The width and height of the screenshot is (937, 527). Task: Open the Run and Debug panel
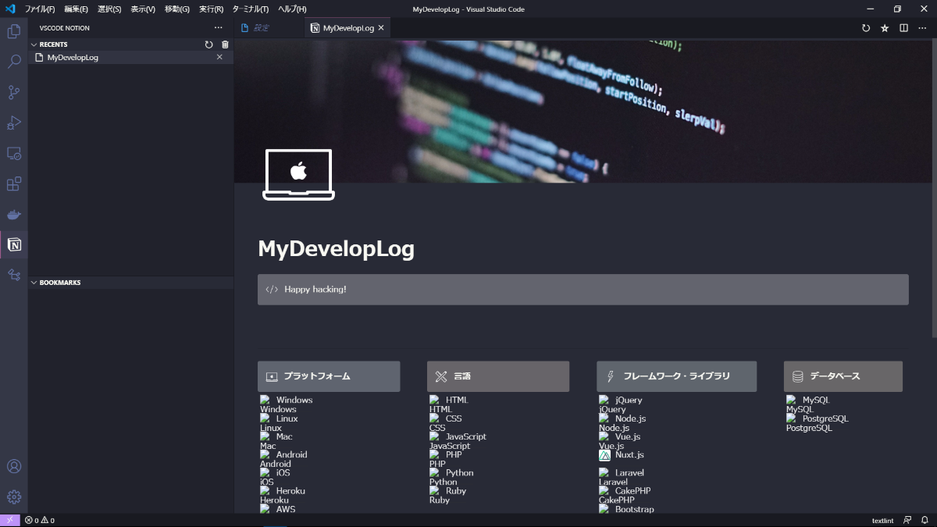pyautogui.click(x=14, y=123)
